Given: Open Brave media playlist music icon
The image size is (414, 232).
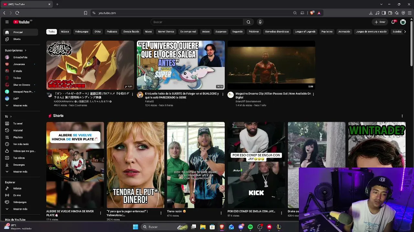Looking at the screenshot, I should [x=377, y=13].
